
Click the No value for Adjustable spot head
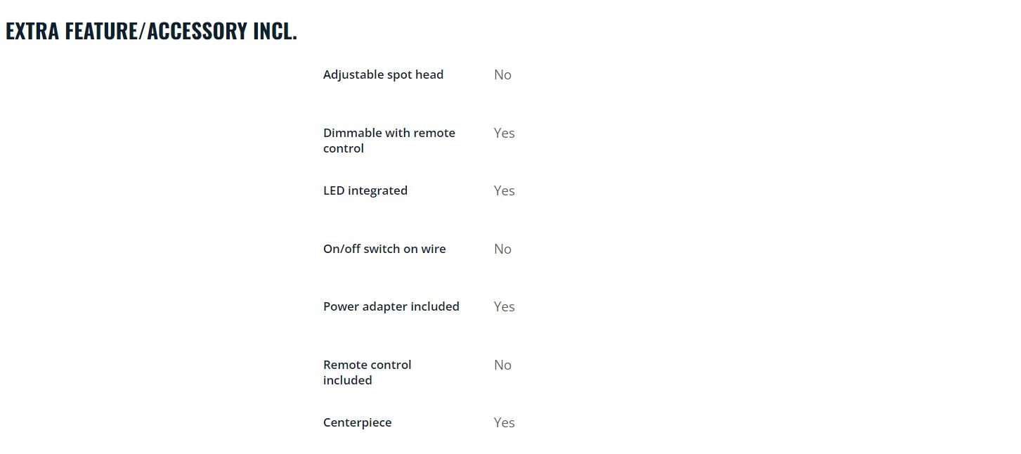coord(502,74)
